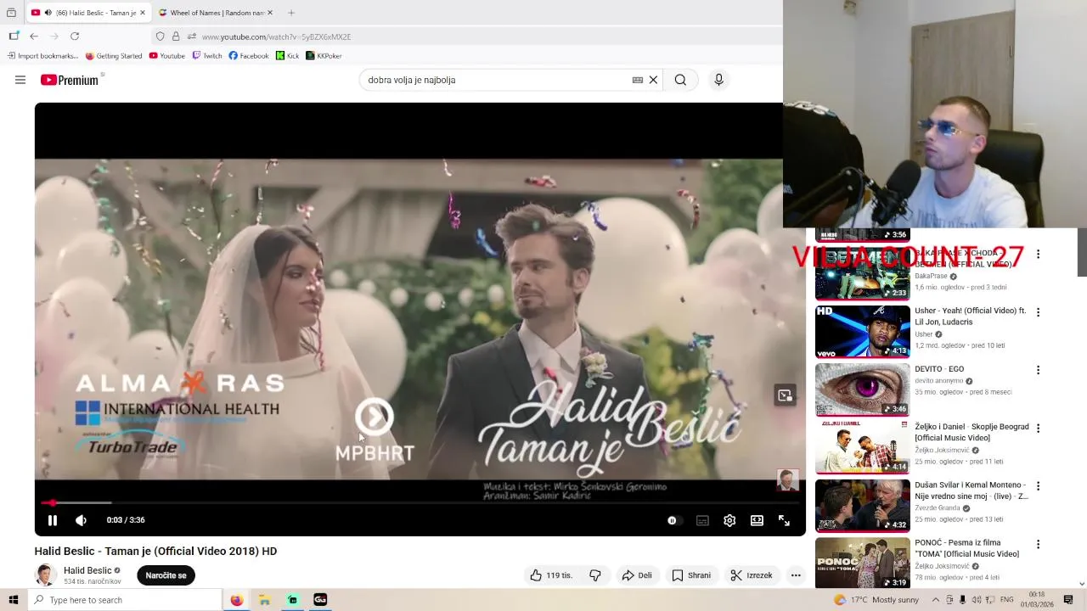Image resolution: width=1087 pixels, height=611 pixels.
Task: Open PONOĆ - Pesma iz filma TOMA thumbnail
Action: pos(863,563)
